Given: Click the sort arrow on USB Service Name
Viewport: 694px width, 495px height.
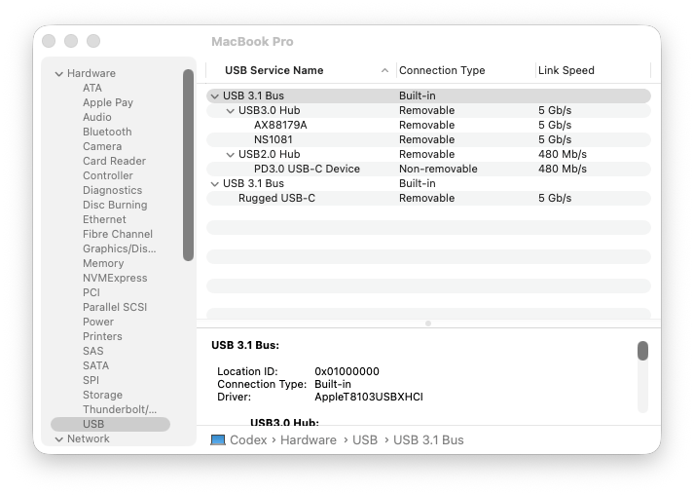Looking at the screenshot, I should pos(384,71).
